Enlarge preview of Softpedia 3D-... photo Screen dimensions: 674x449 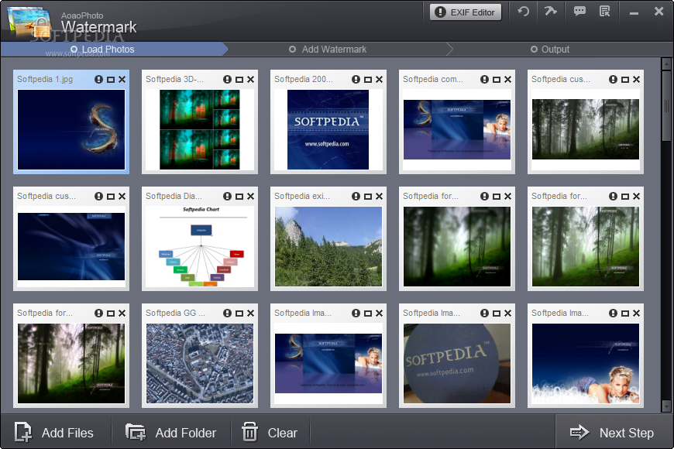coord(239,80)
